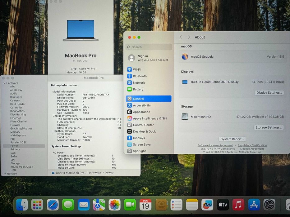Open System Settings in the Dock

[x=269, y=205]
